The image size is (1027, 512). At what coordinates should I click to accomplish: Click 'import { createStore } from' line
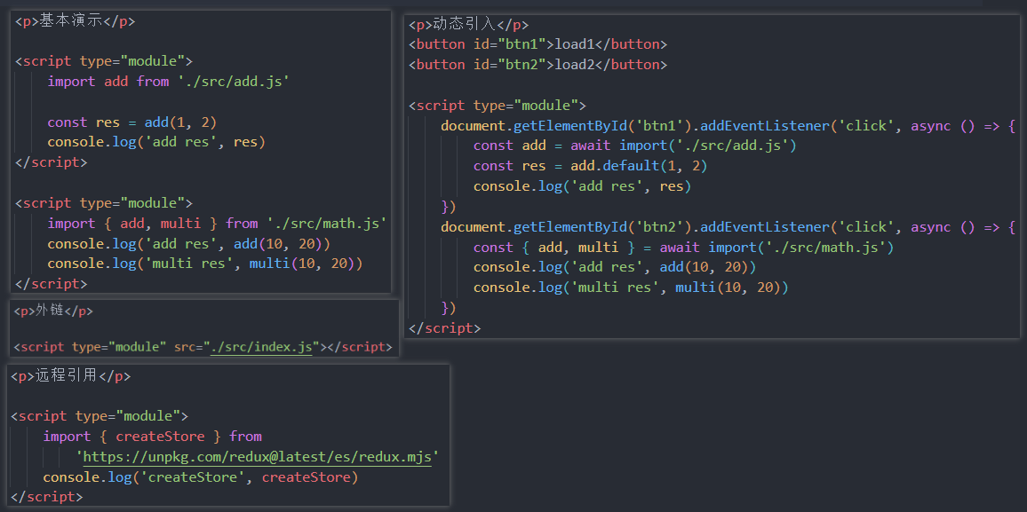tap(153, 437)
